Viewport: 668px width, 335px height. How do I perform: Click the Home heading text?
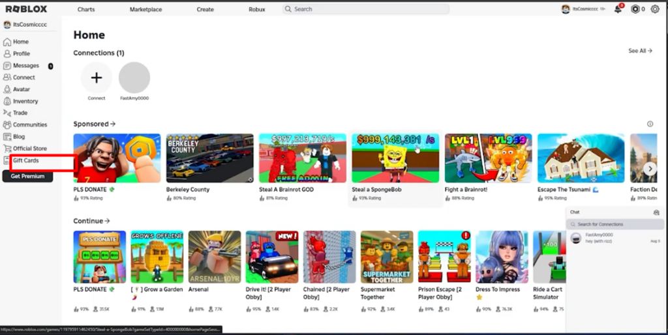89,35
